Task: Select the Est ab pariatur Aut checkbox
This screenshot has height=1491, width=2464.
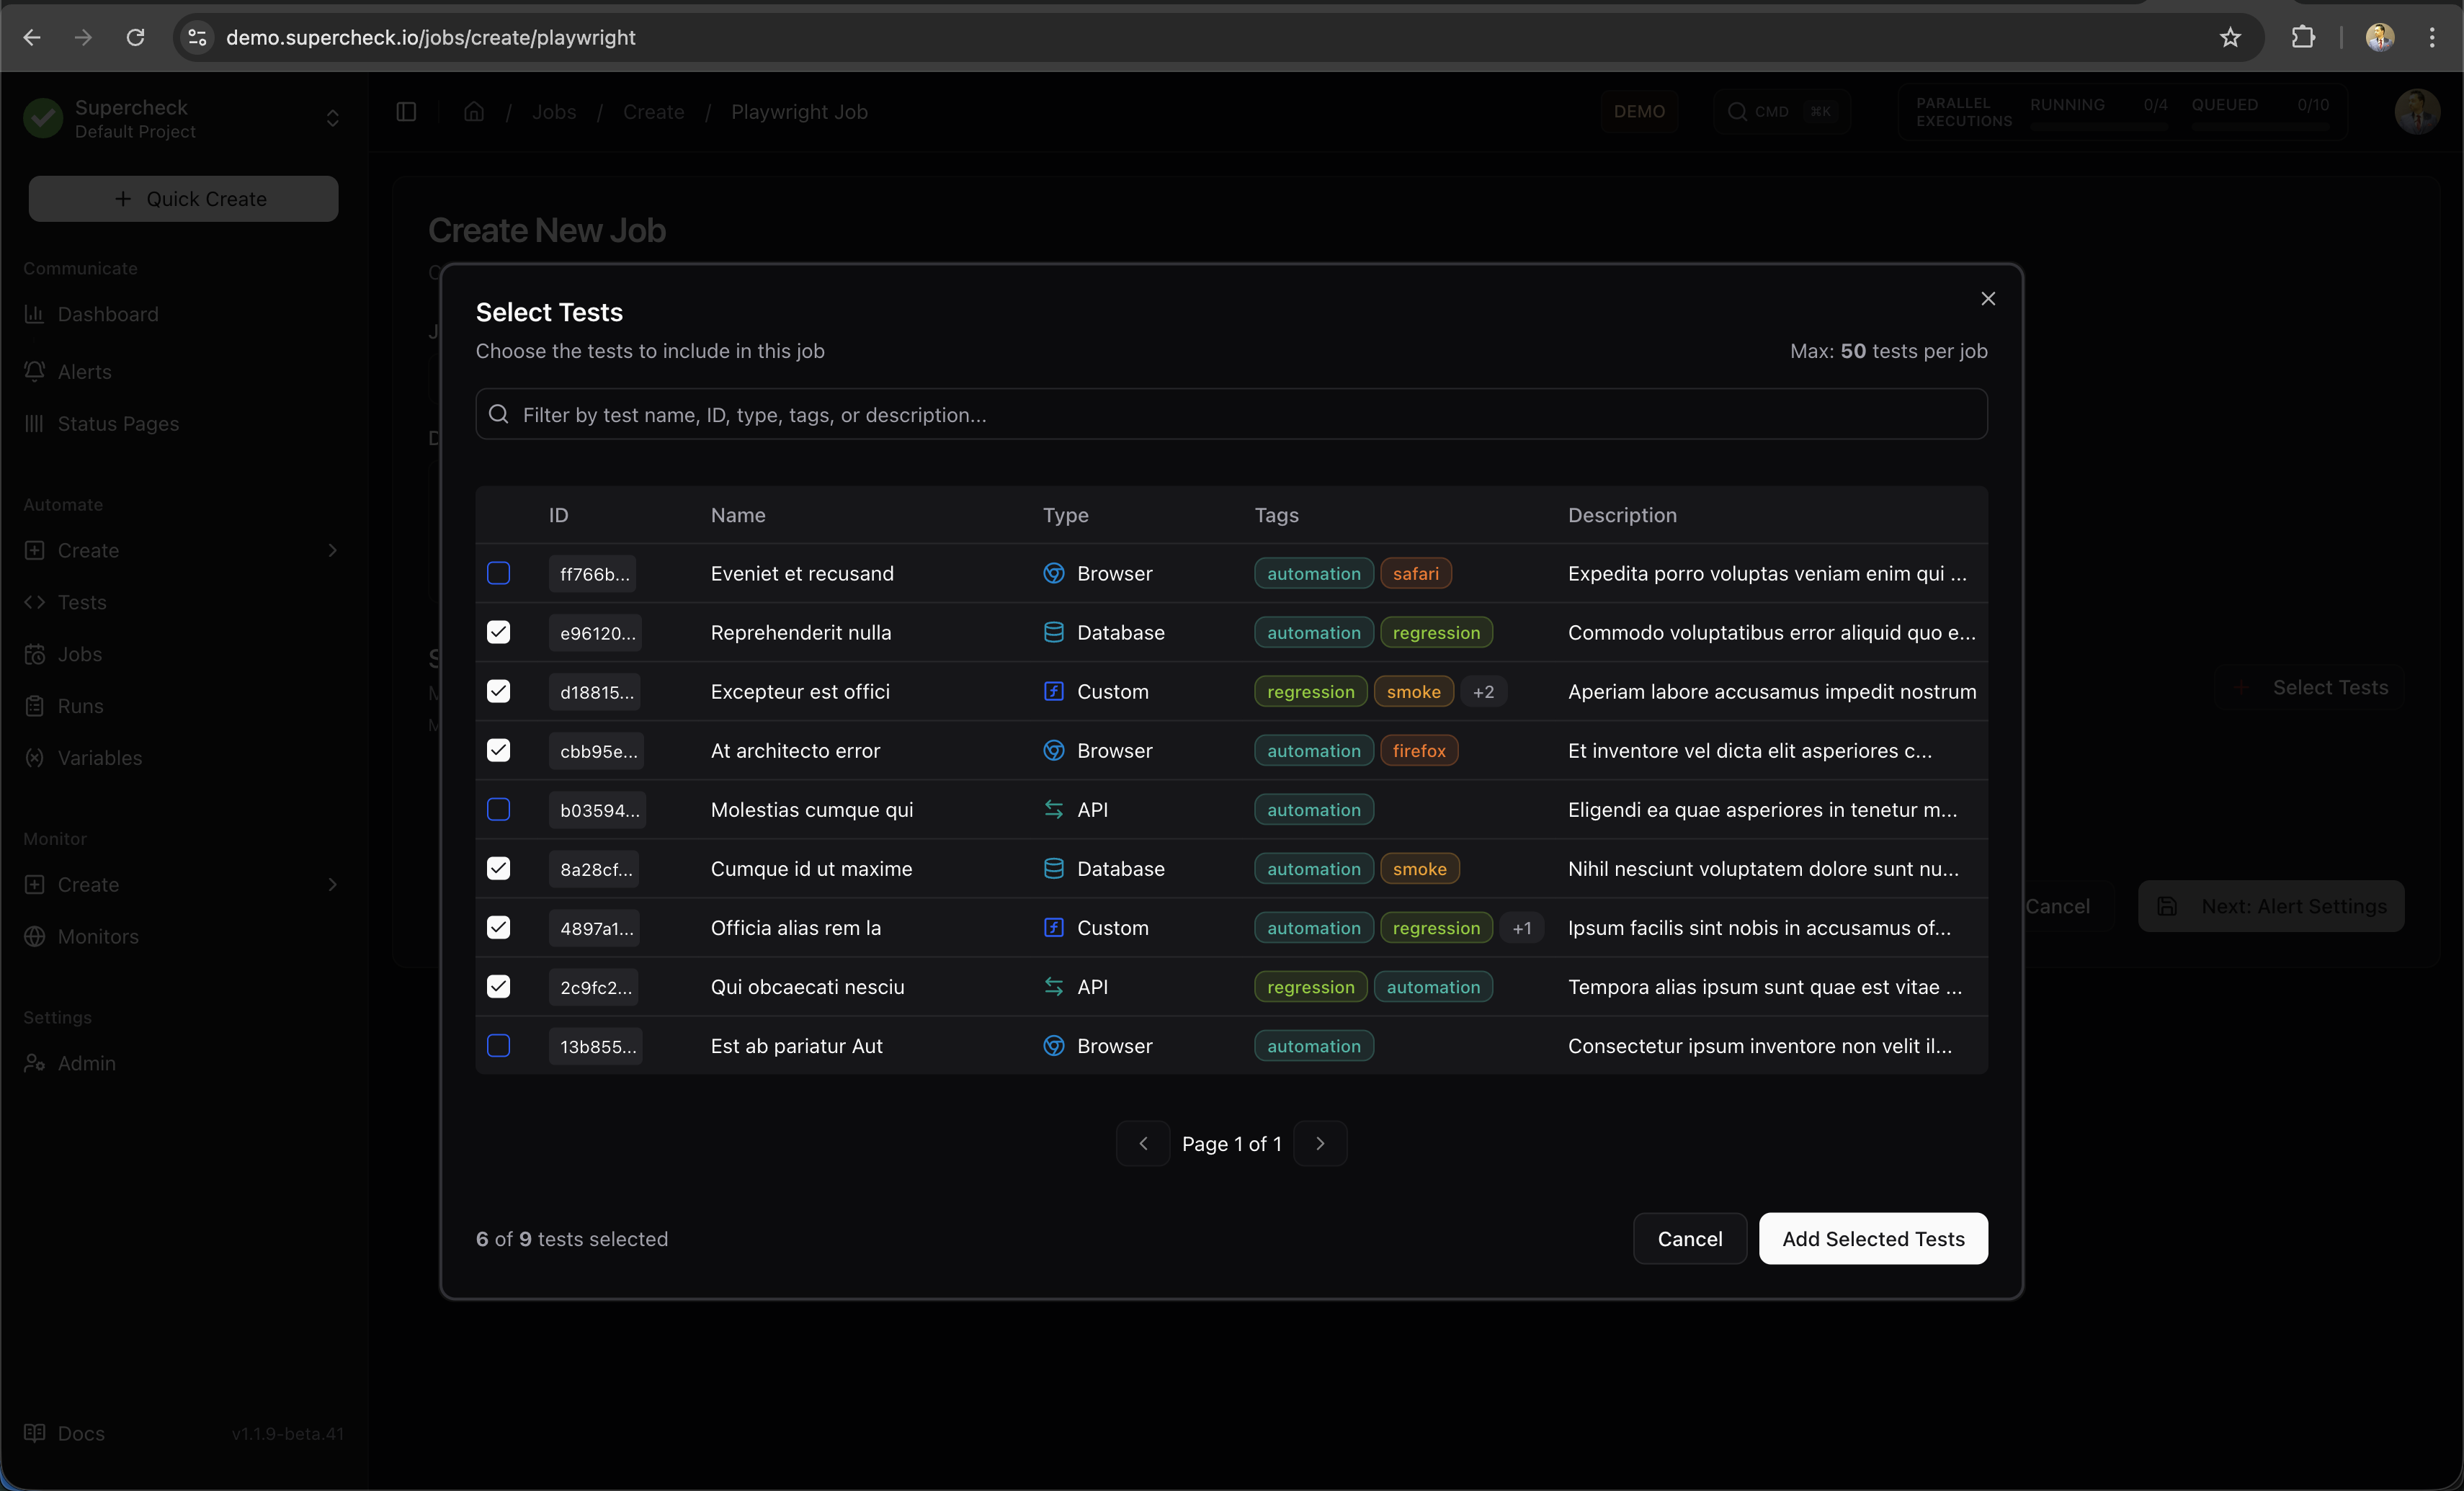Action: click(x=498, y=1045)
